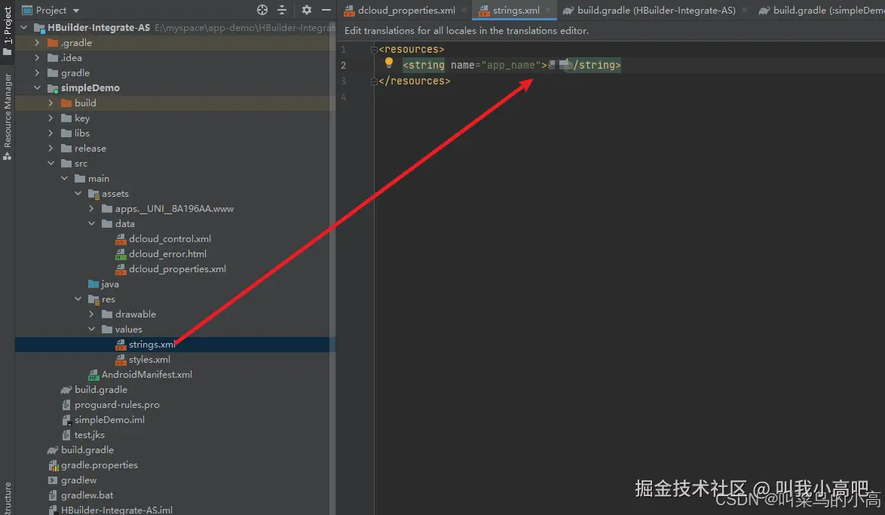Expand the drawable folder
Image resolution: width=885 pixels, height=515 pixels.
click(91, 314)
